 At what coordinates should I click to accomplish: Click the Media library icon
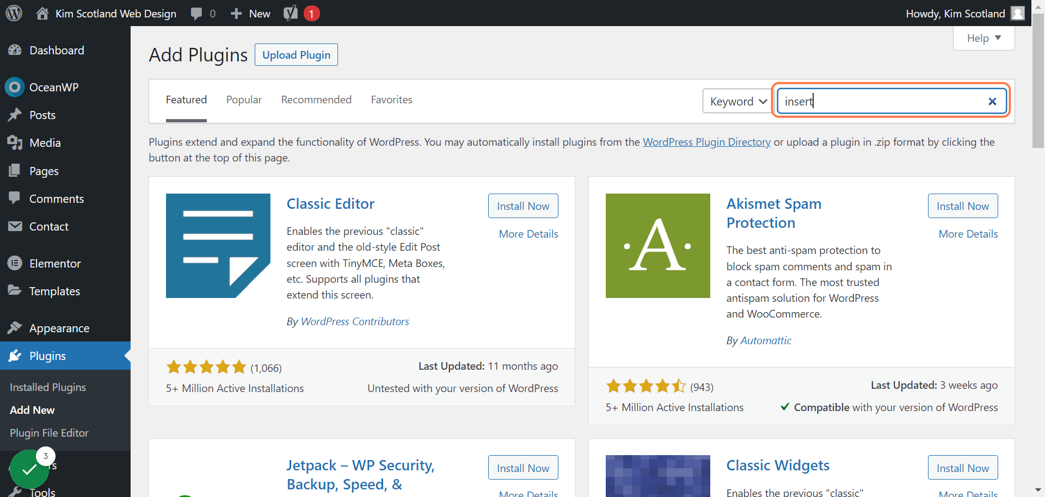coord(15,142)
